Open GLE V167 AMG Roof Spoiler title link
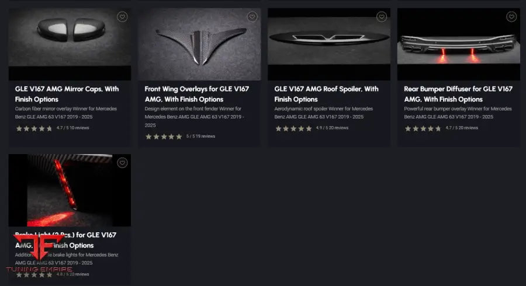This screenshot has height=286, width=526. tap(326, 94)
